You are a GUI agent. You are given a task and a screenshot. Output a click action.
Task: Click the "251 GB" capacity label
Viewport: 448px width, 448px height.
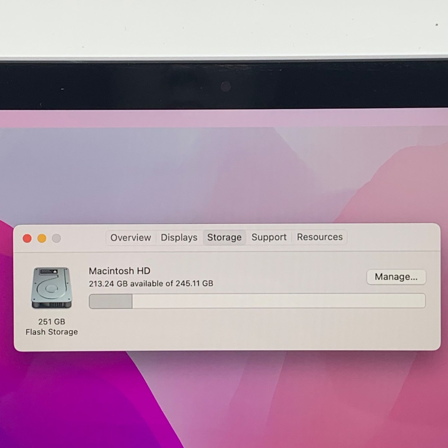[x=51, y=322]
